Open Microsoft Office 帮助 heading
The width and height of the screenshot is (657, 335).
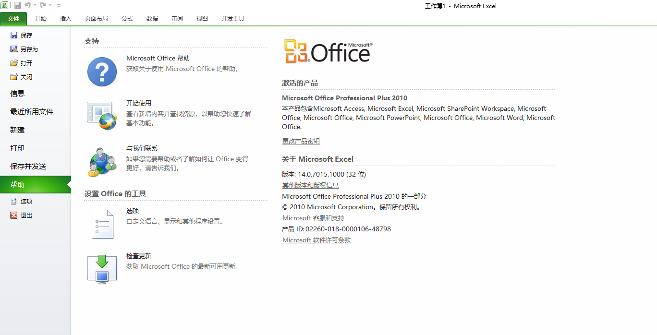(158, 58)
